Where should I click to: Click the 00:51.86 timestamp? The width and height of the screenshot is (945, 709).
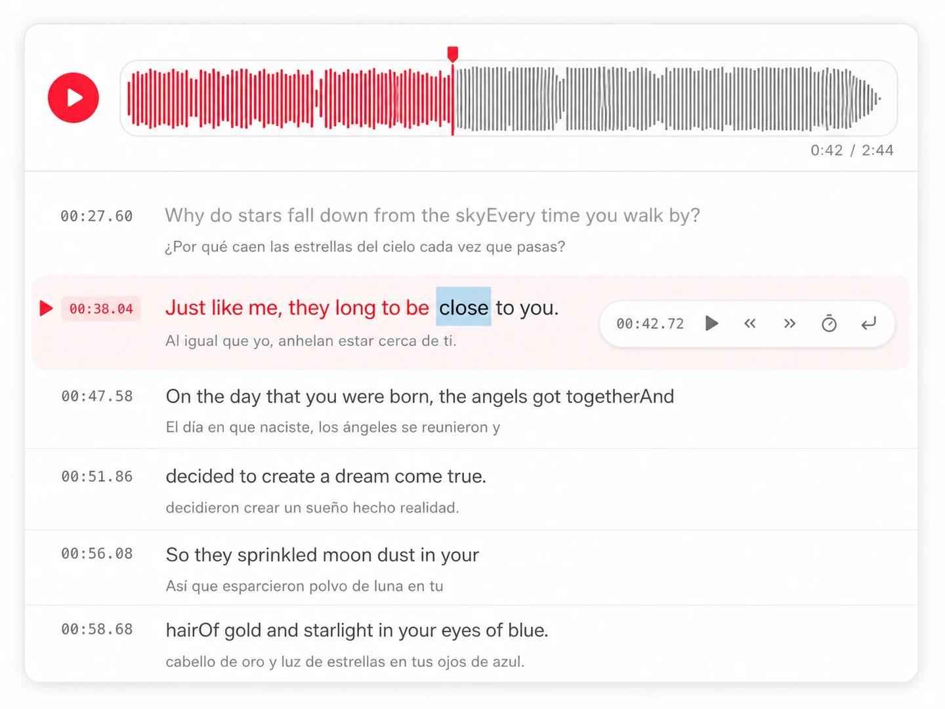coord(97,477)
